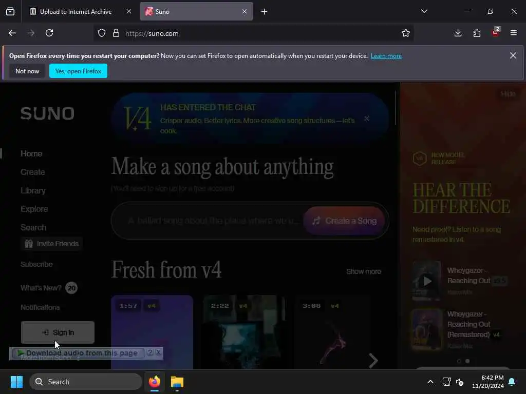
Task: Expand the list all tabs dropdown
Action: coord(424,11)
